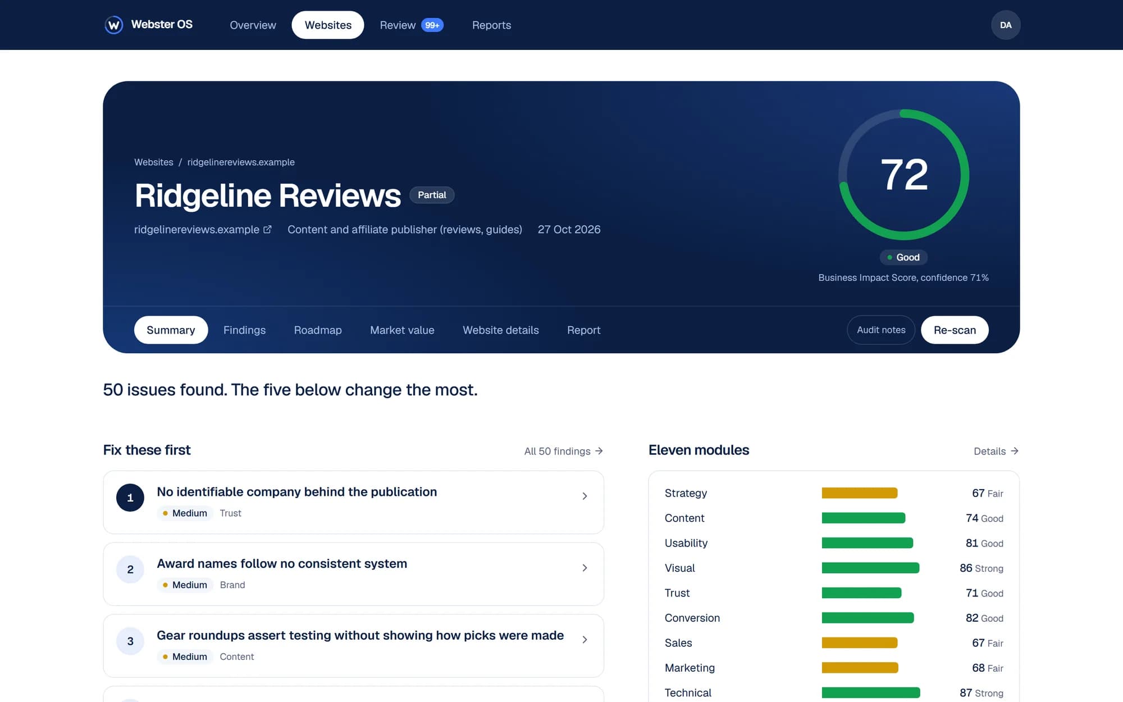Click the 'Fix these first' heading
Image resolution: width=1123 pixels, height=702 pixels.
147,450
